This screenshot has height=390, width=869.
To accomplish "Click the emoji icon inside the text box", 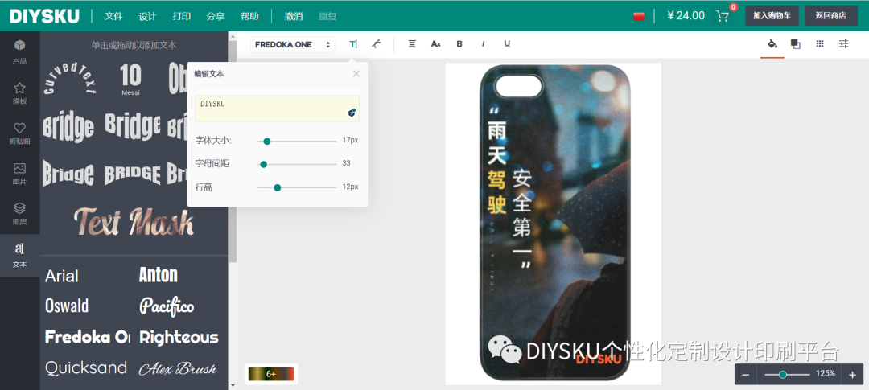I will 352,113.
